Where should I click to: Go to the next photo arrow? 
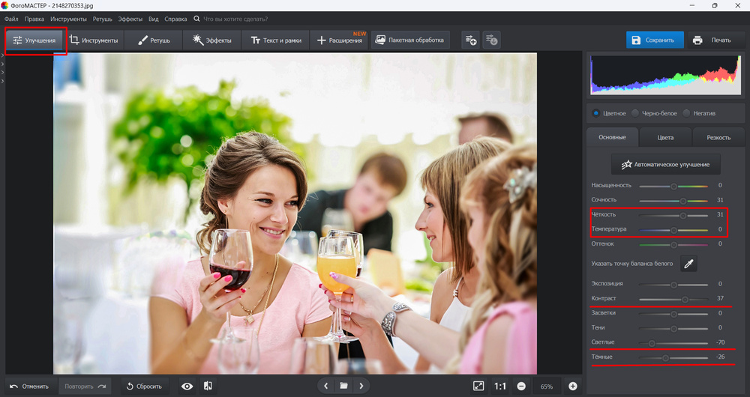click(x=361, y=386)
